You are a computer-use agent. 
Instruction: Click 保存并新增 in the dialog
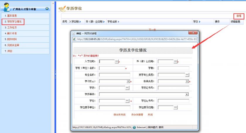(137, 115)
